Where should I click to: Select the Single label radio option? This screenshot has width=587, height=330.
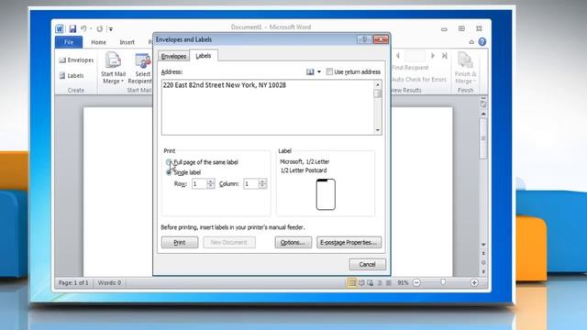point(169,172)
